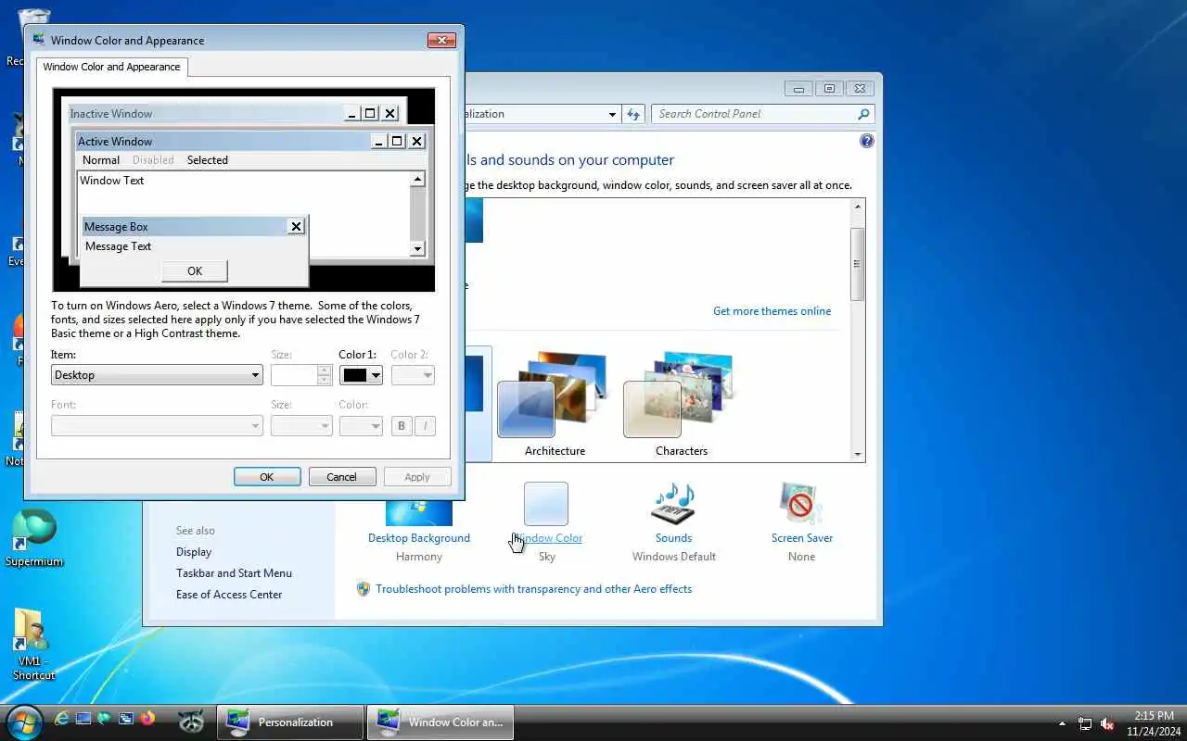This screenshot has height=741, width=1187.
Task: Switch to the Personalization taskbar button
Action: pos(290,722)
